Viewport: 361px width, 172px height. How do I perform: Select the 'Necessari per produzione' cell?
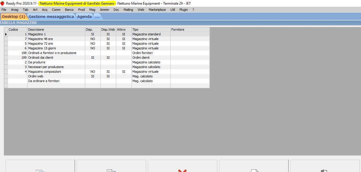click(x=56, y=67)
